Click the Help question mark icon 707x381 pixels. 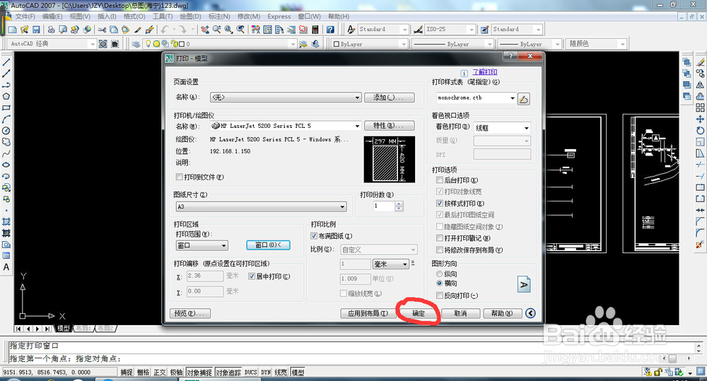click(x=330, y=30)
